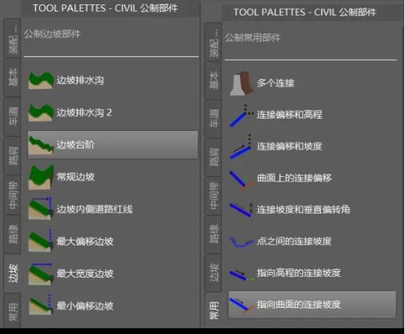Screen dimensions: 405x334
Task: Select the active 边坡 tab in left palette
Action: [x=12, y=273]
